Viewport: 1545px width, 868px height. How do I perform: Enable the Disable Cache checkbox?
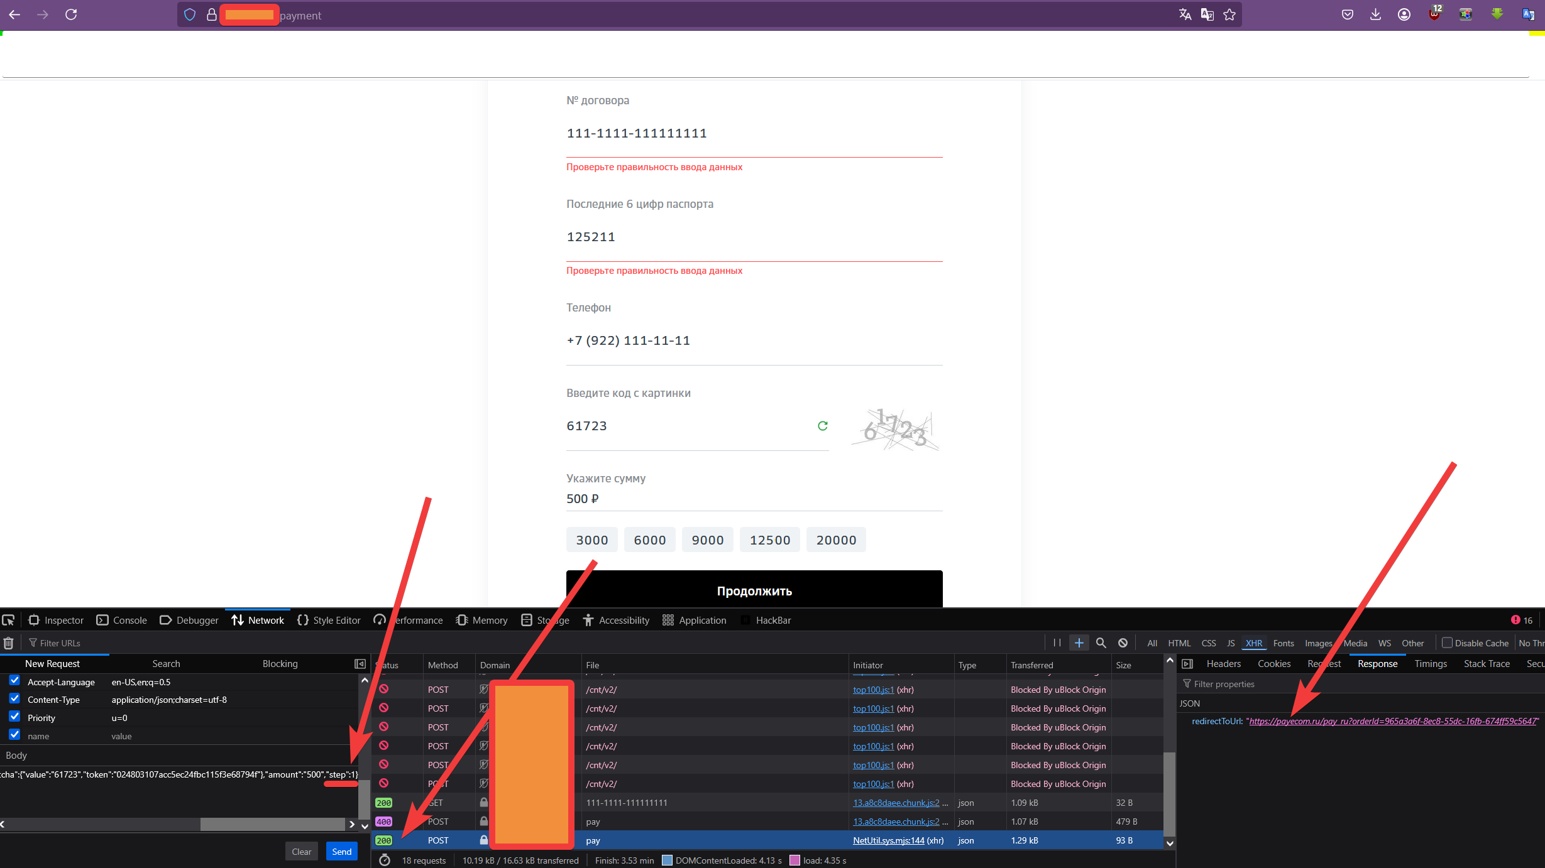(x=1447, y=643)
